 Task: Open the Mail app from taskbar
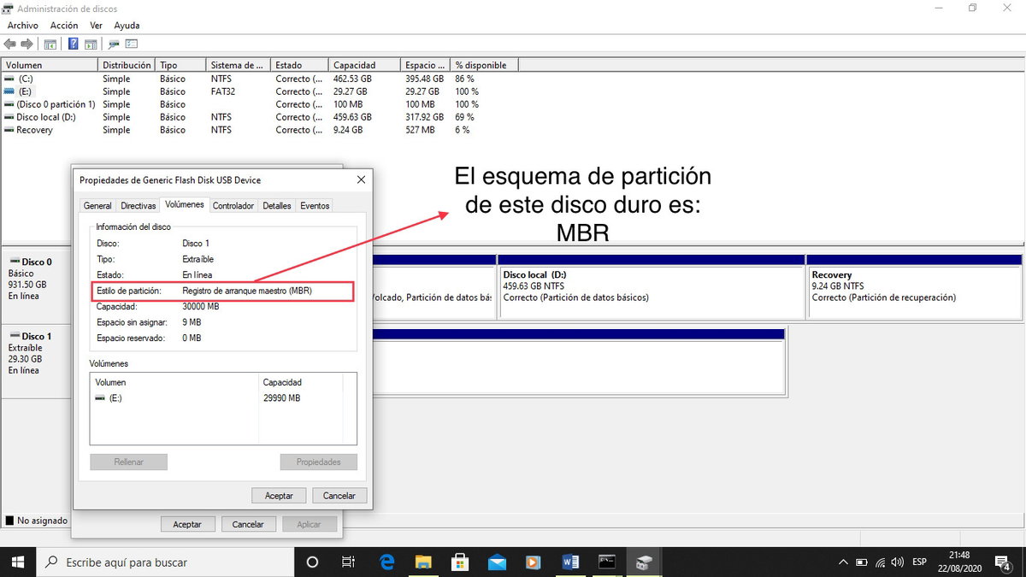497,562
